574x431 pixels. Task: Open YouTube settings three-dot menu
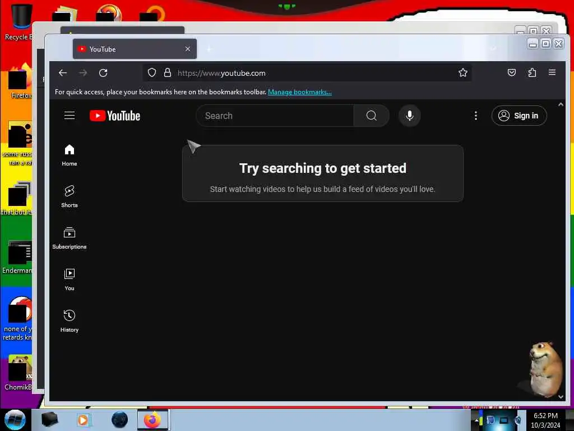tap(475, 116)
